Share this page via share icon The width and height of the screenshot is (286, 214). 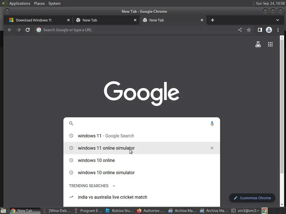240,30
